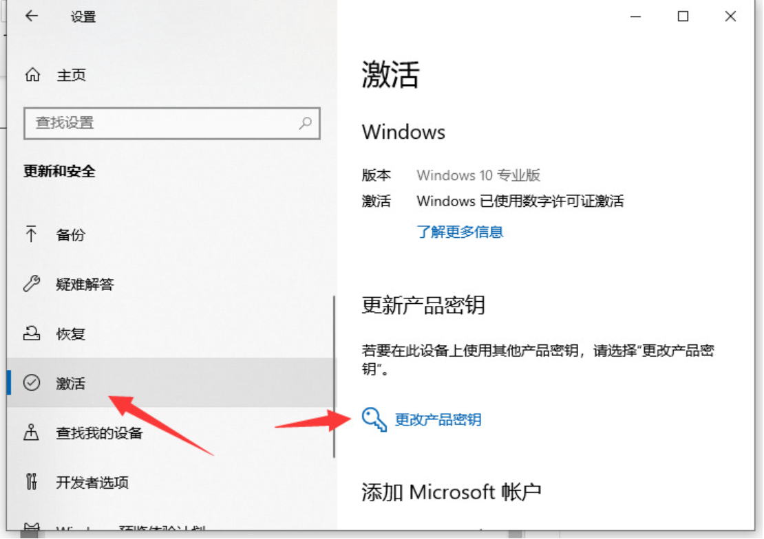
Task: Click the 更改产品密钥 link
Action: (x=438, y=419)
